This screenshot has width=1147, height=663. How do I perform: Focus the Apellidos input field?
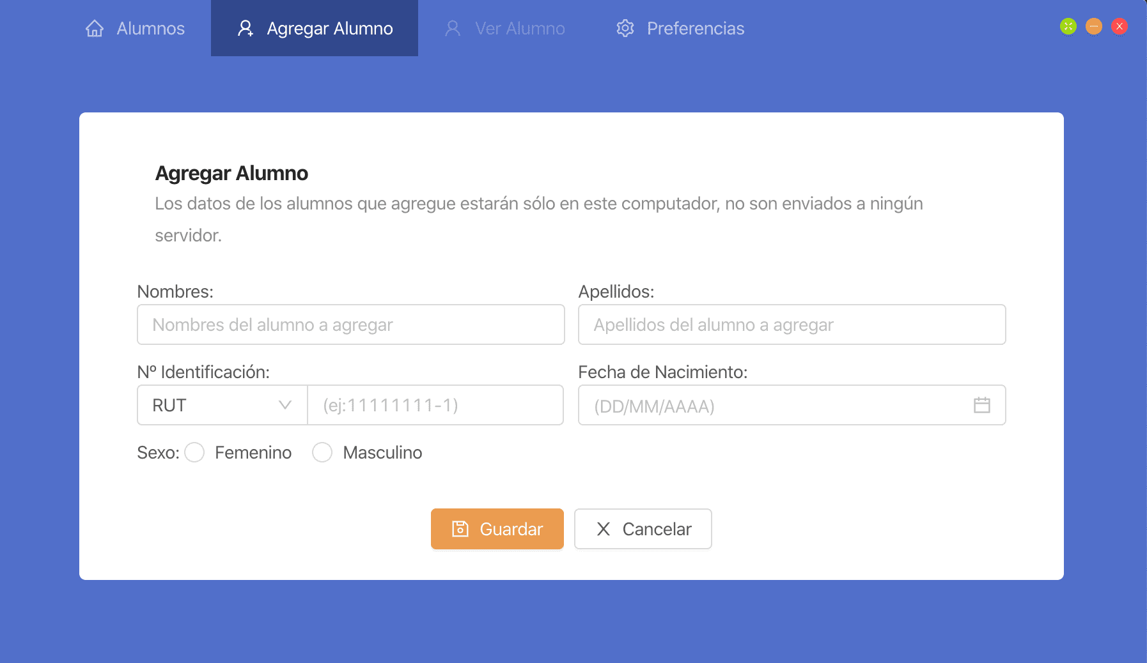point(792,324)
